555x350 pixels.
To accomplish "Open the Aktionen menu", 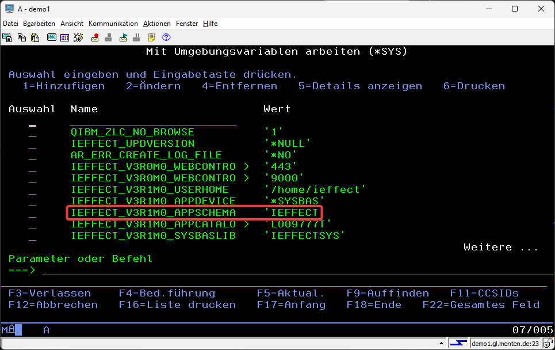I will [156, 24].
